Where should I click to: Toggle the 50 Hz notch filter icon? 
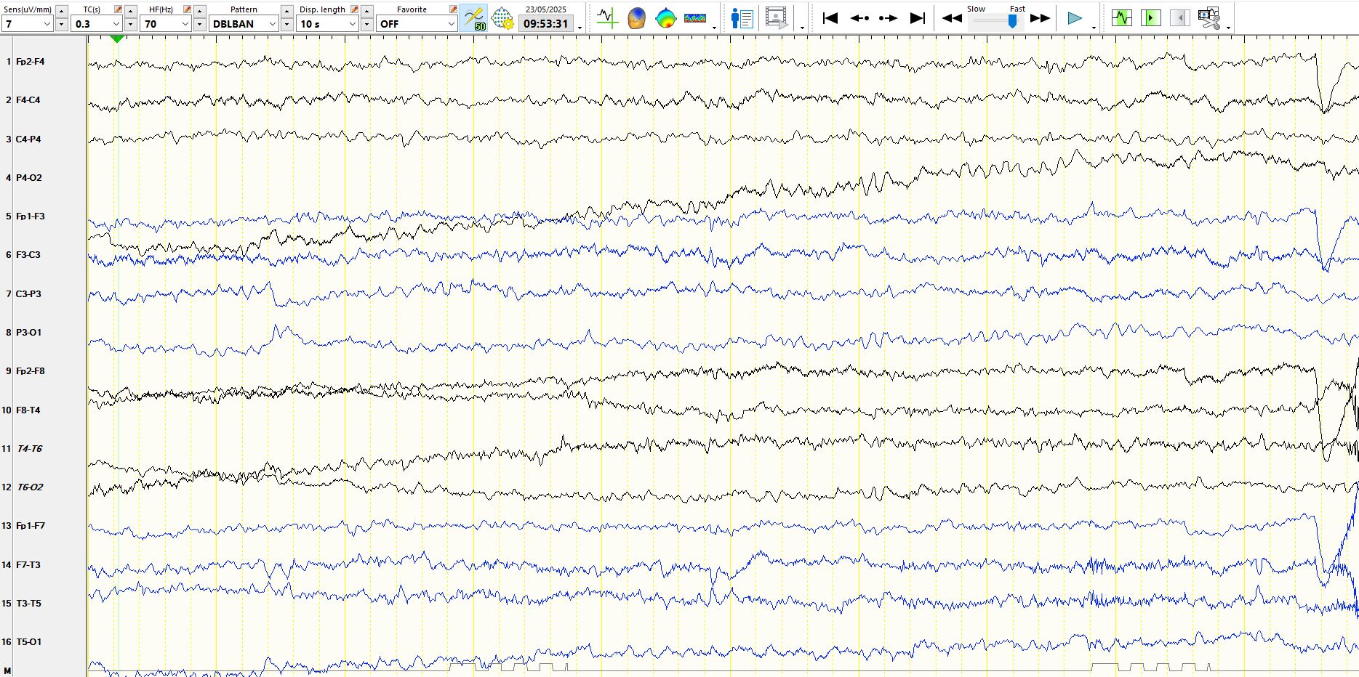click(x=474, y=18)
